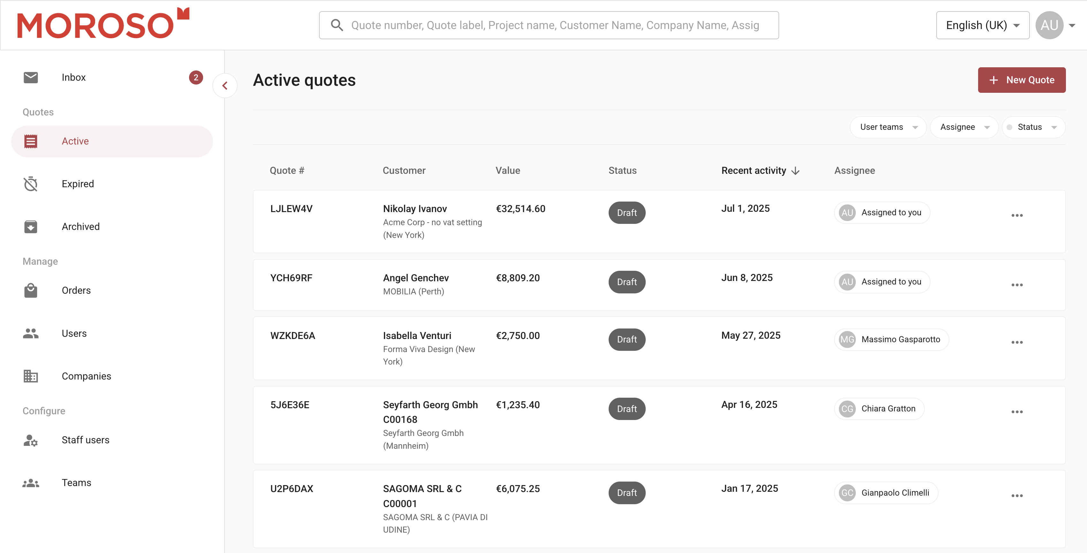Open the Status filter dropdown

(x=1033, y=127)
